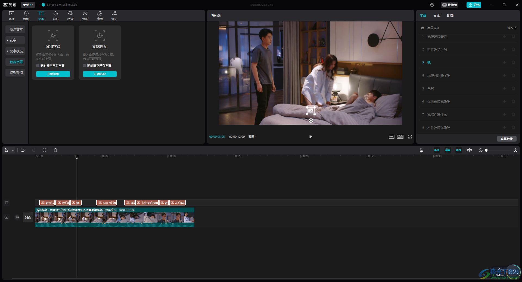Select subtitle row 哄你睡觉行吗

468,49
